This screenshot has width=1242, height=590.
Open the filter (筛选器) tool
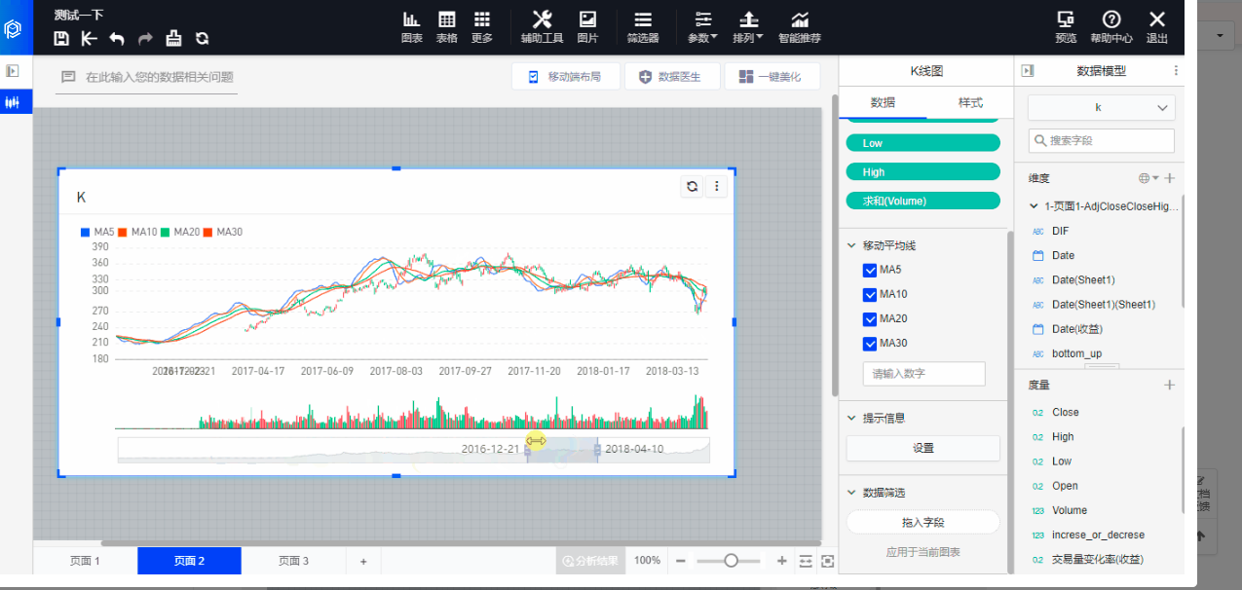tap(643, 26)
